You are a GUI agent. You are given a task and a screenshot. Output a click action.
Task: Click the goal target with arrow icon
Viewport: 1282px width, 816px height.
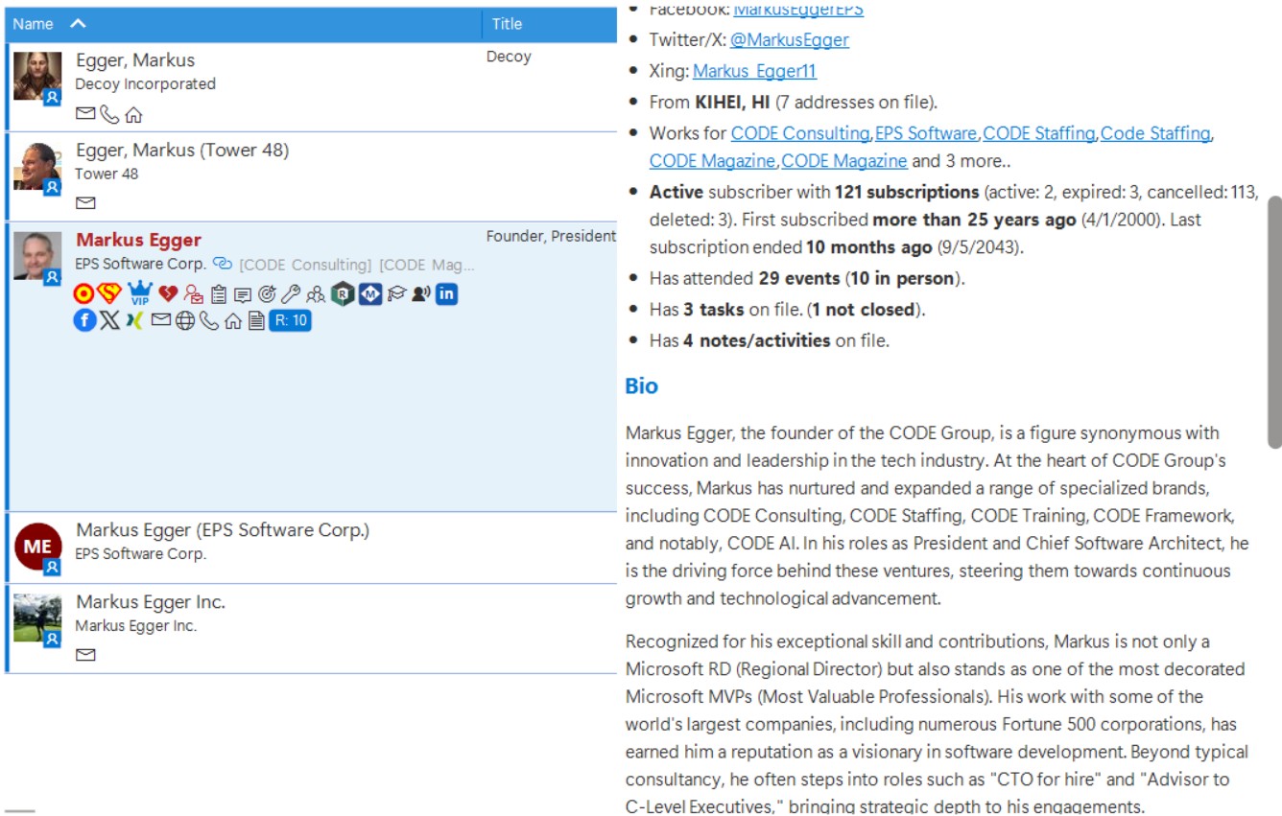(x=267, y=294)
